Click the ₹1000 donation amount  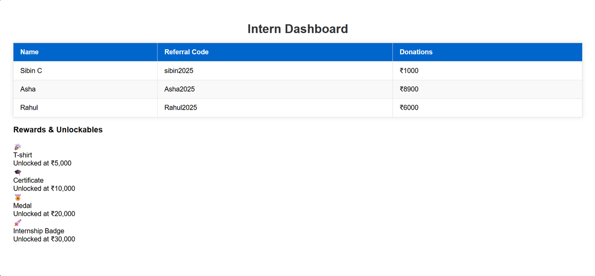click(x=409, y=71)
